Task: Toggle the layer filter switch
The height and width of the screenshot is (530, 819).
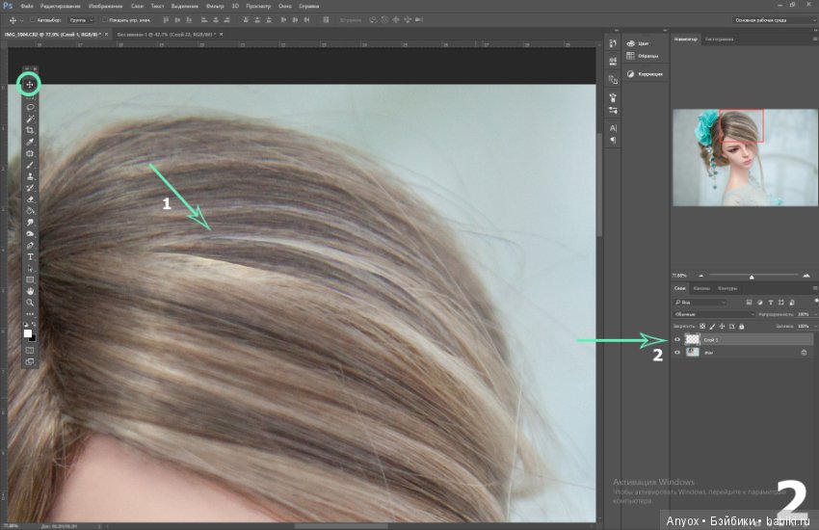Action: (x=816, y=301)
